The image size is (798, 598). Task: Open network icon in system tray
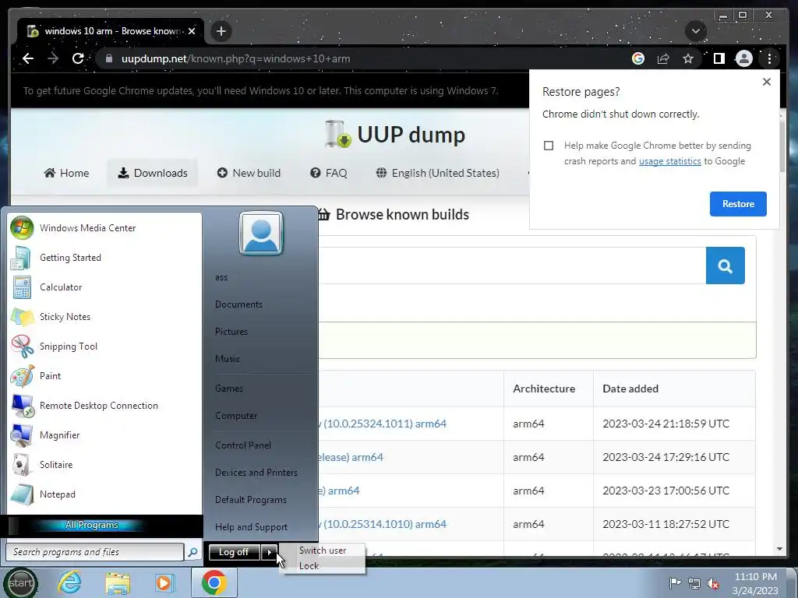(694, 583)
